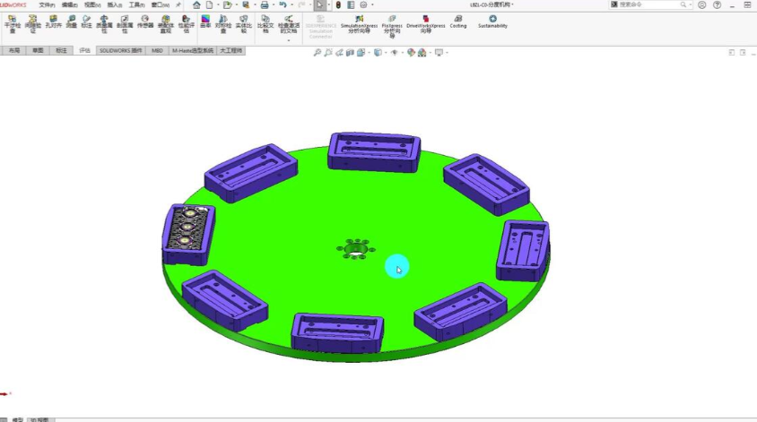The image size is (757, 422).
Task: Click Check Active Document (检查激活的文档)
Action: tap(289, 23)
